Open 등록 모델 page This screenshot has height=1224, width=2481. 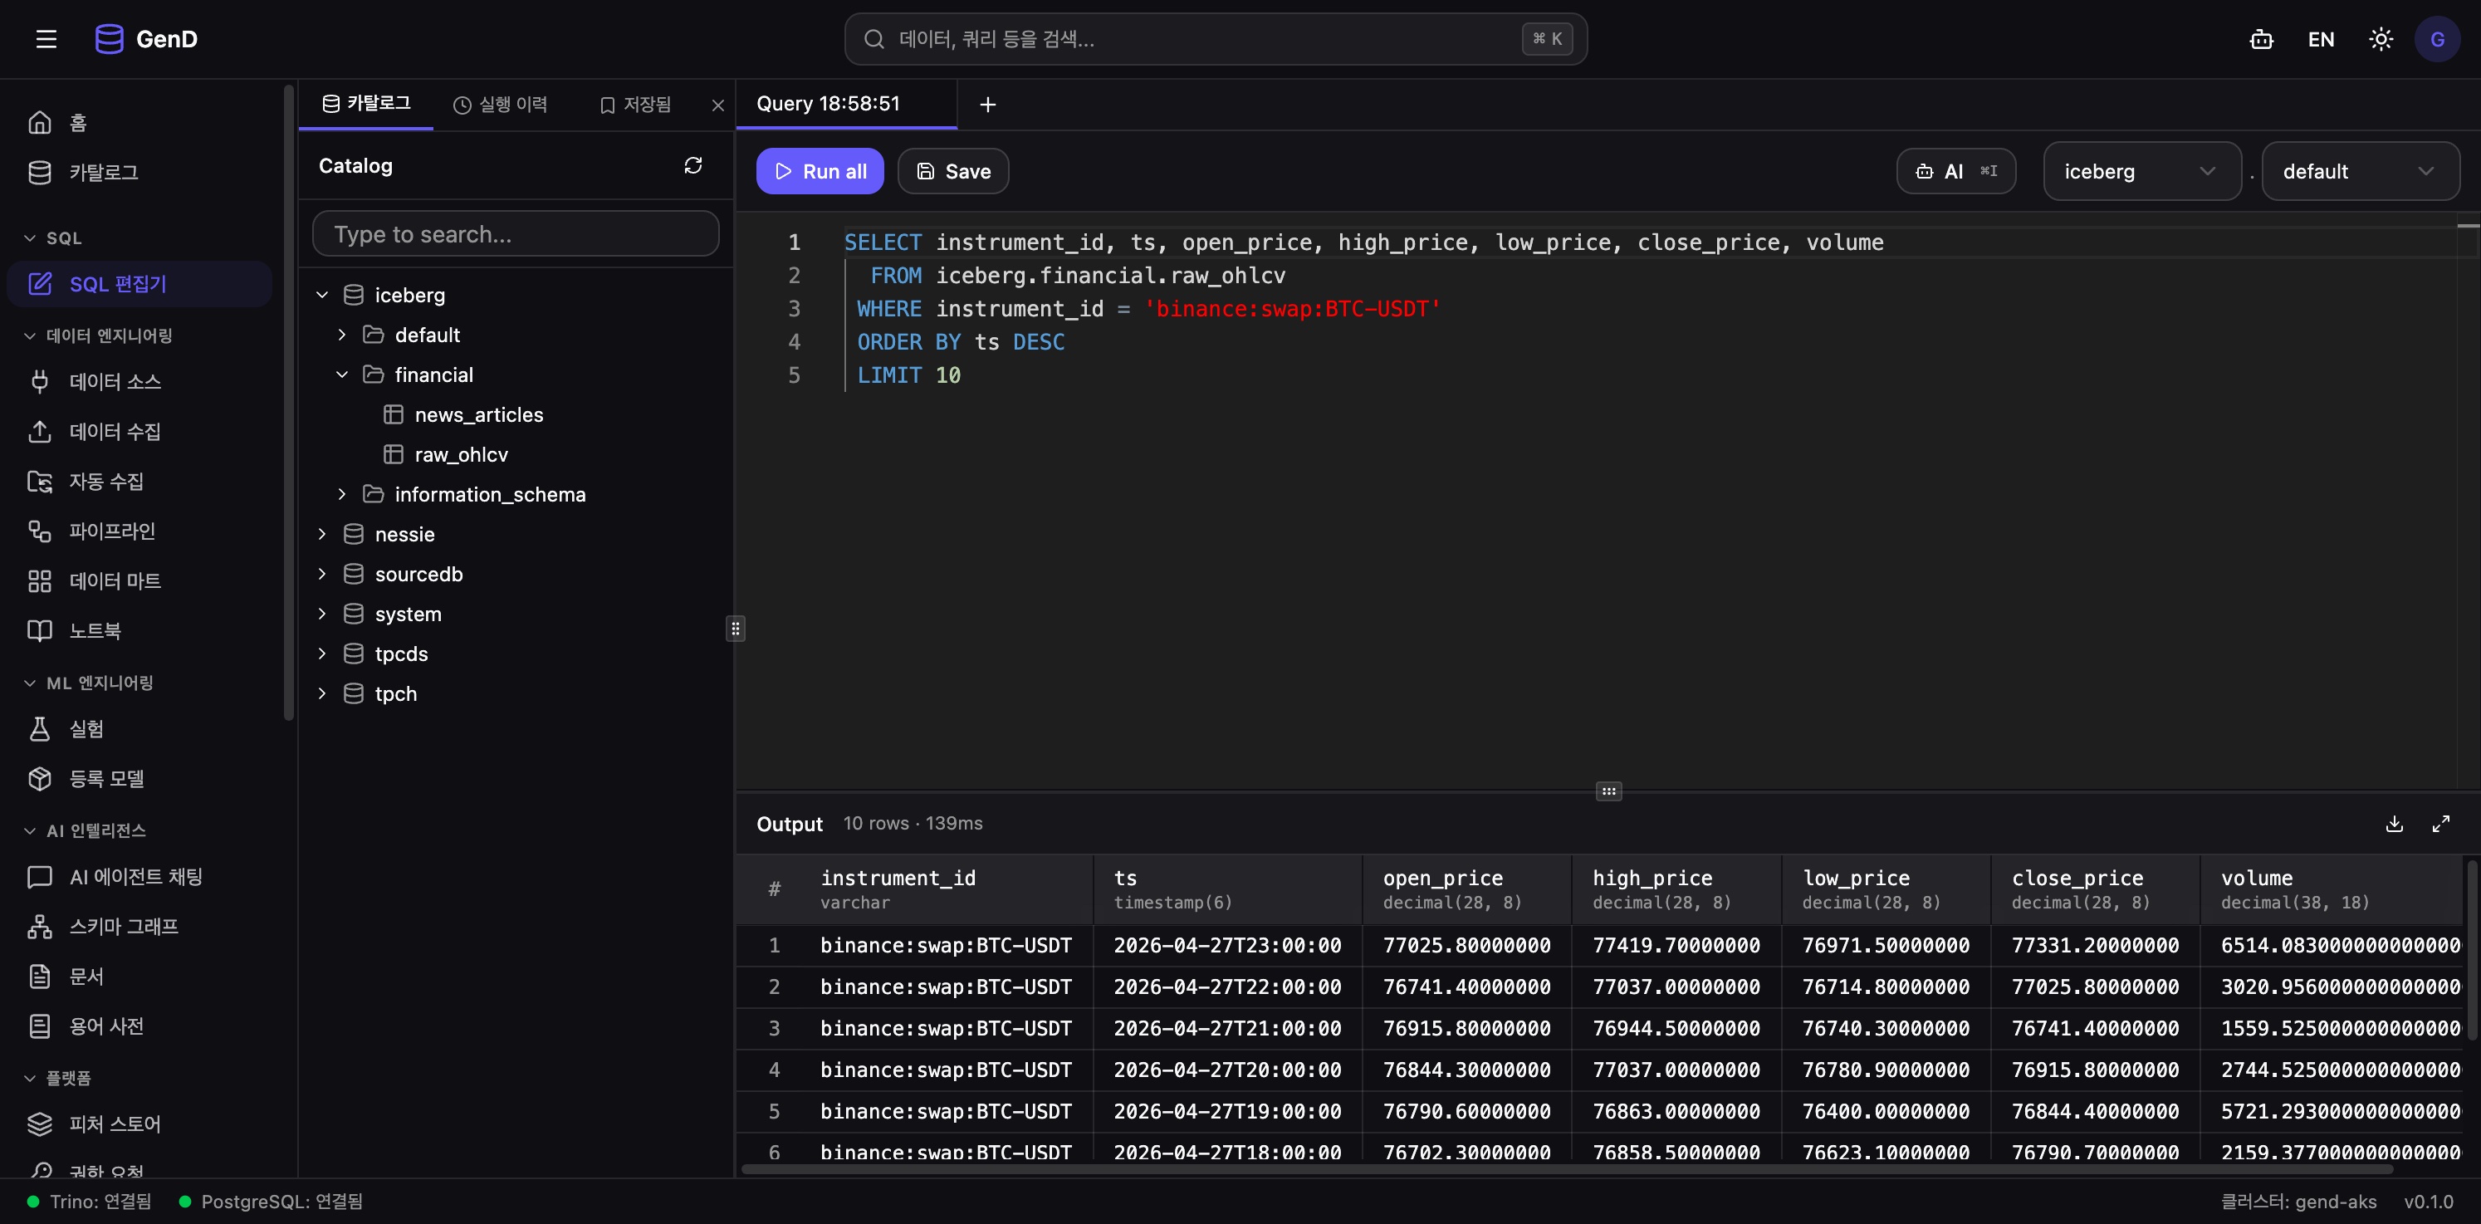pos(139,778)
